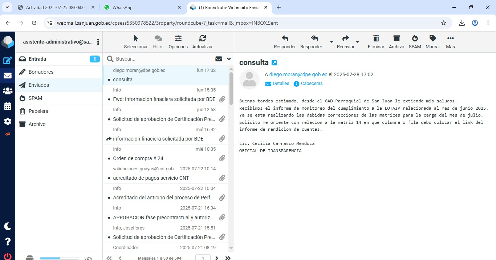Toggle unread filter envelope in search bar
The image size is (496, 260).
coord(219,59)
